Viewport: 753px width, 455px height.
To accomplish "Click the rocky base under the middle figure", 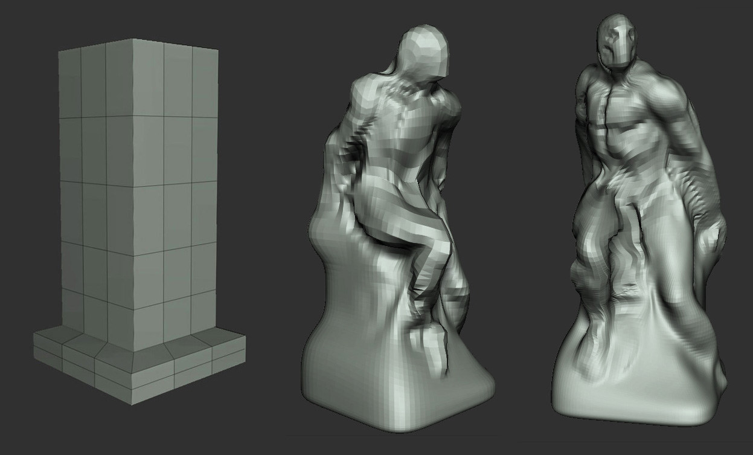I will click(374, 375).
